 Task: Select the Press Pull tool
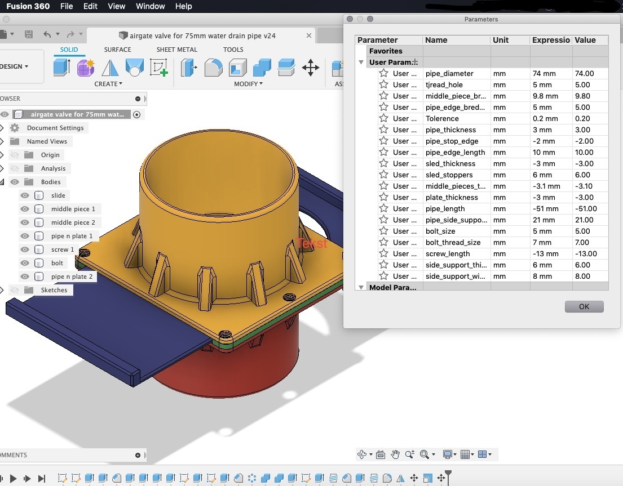click(188, 68)
